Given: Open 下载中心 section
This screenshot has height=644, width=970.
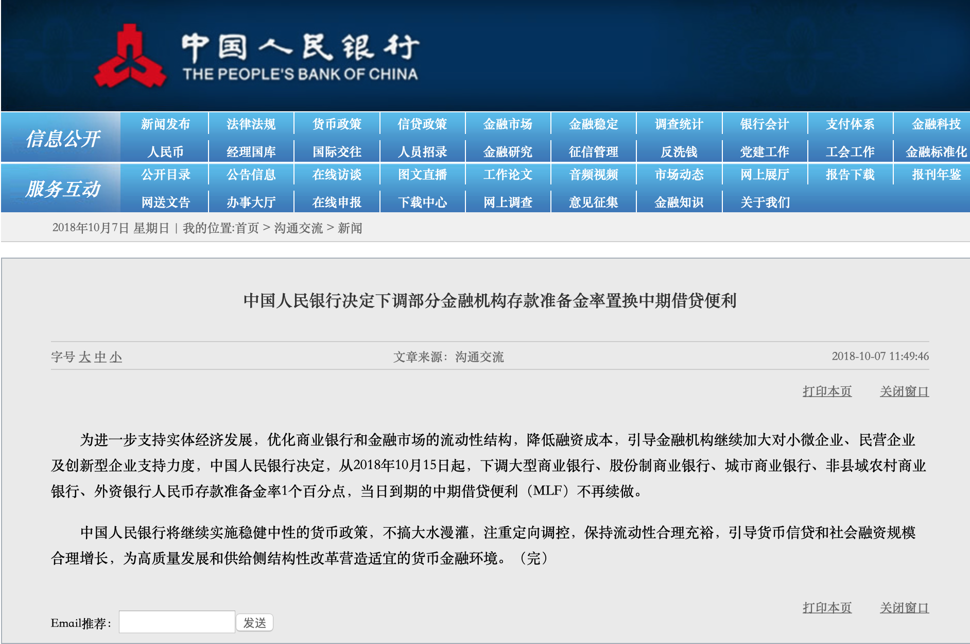Looking at the screenshot, I should tap(422, 202).
